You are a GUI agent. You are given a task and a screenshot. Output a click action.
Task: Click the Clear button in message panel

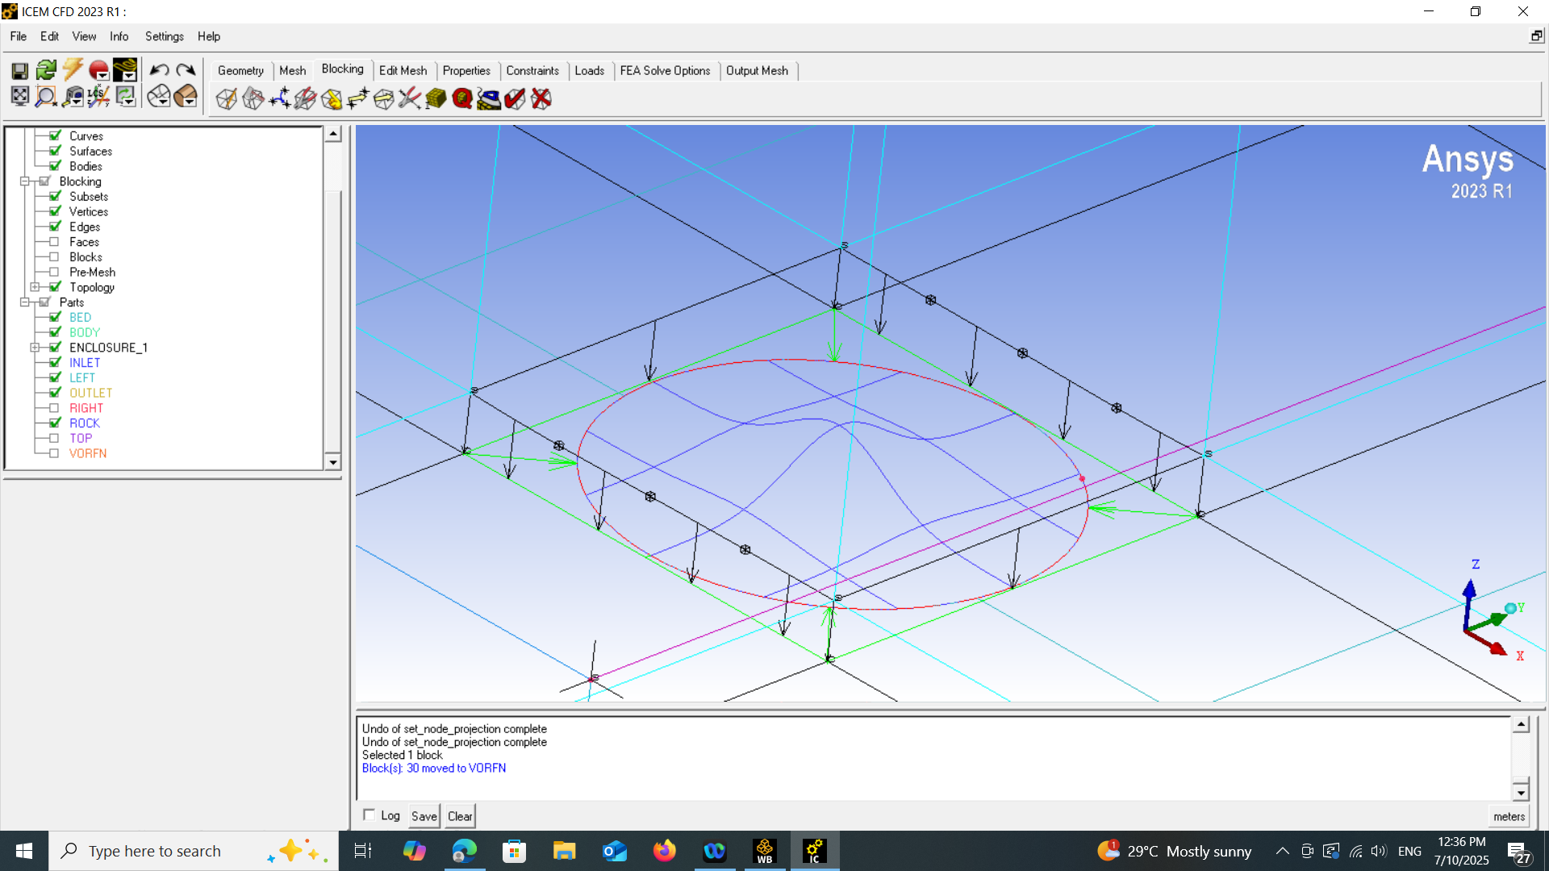(460, 816)
